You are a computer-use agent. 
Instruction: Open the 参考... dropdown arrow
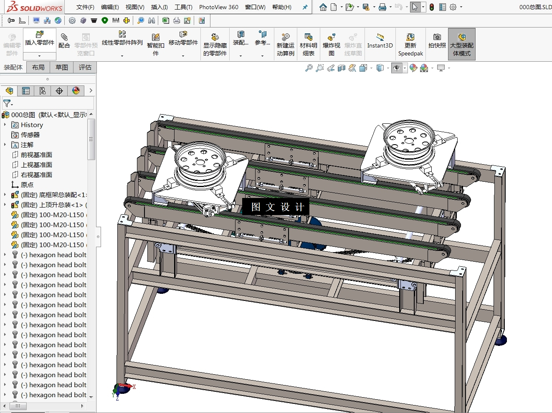262,55
